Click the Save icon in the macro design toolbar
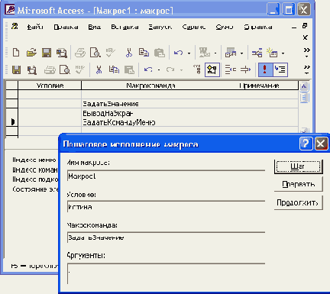330x294 pixels. pos(17,69)
